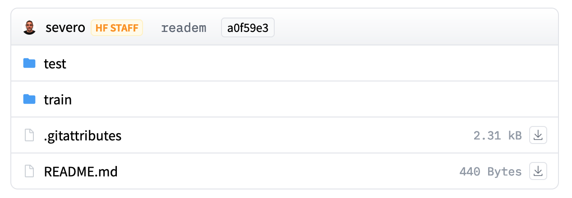Open the .gitattributes file link

(83, 135)
